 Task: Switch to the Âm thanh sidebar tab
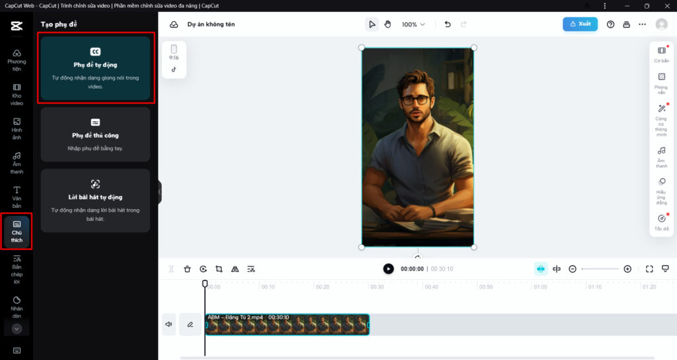pos(17,163)
